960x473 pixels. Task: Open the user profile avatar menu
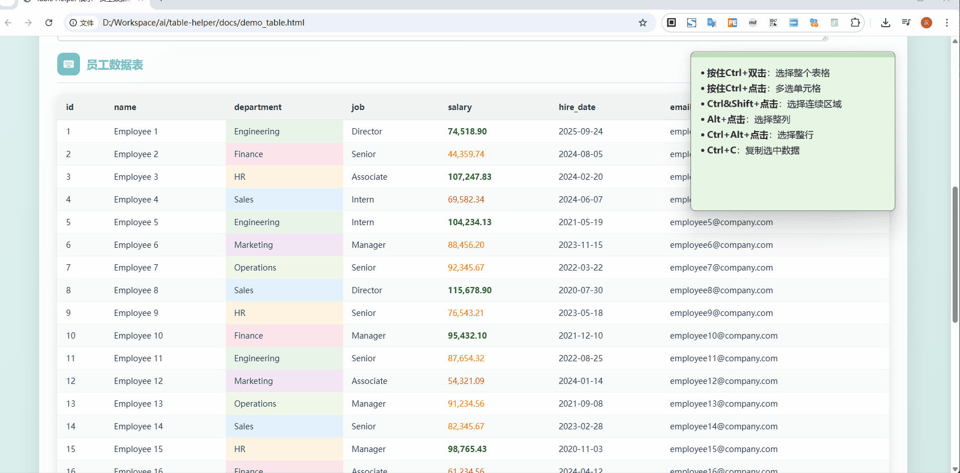click(x=927, y=23)
